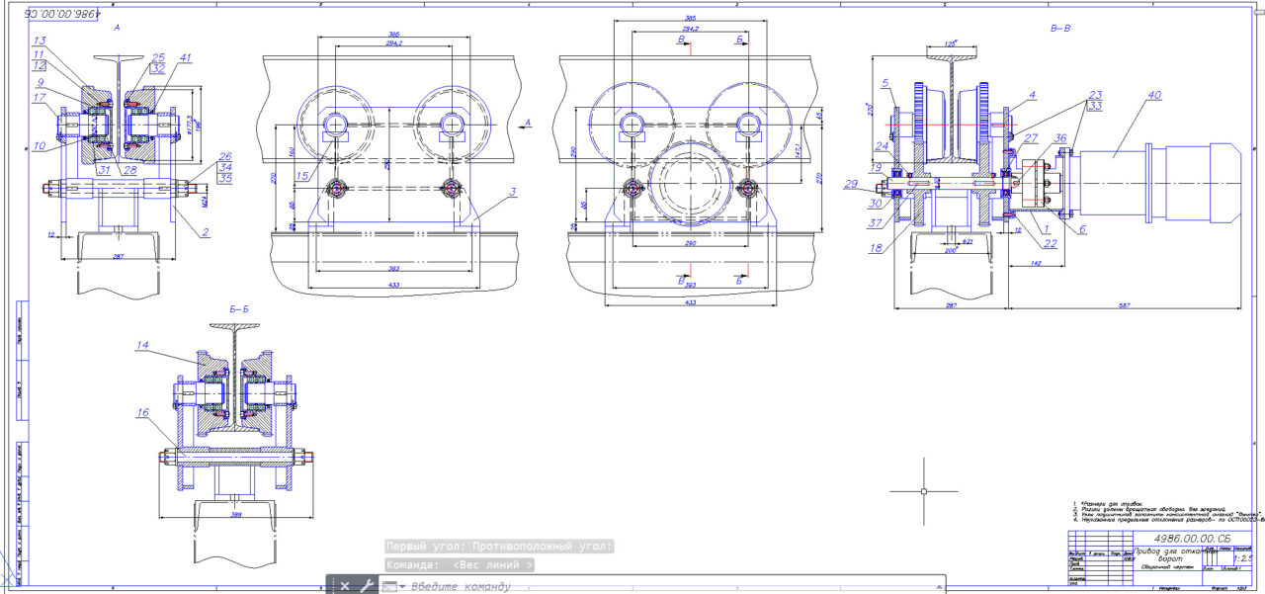The height and width of the screenshot is (594, 1265).
Task: Click the command line drag grip handle
Action: 331,586
